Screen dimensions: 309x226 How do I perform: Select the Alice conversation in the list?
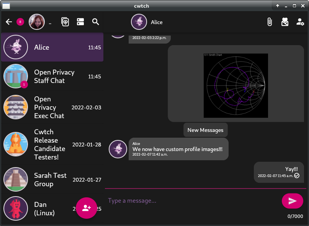click(52, 47)
